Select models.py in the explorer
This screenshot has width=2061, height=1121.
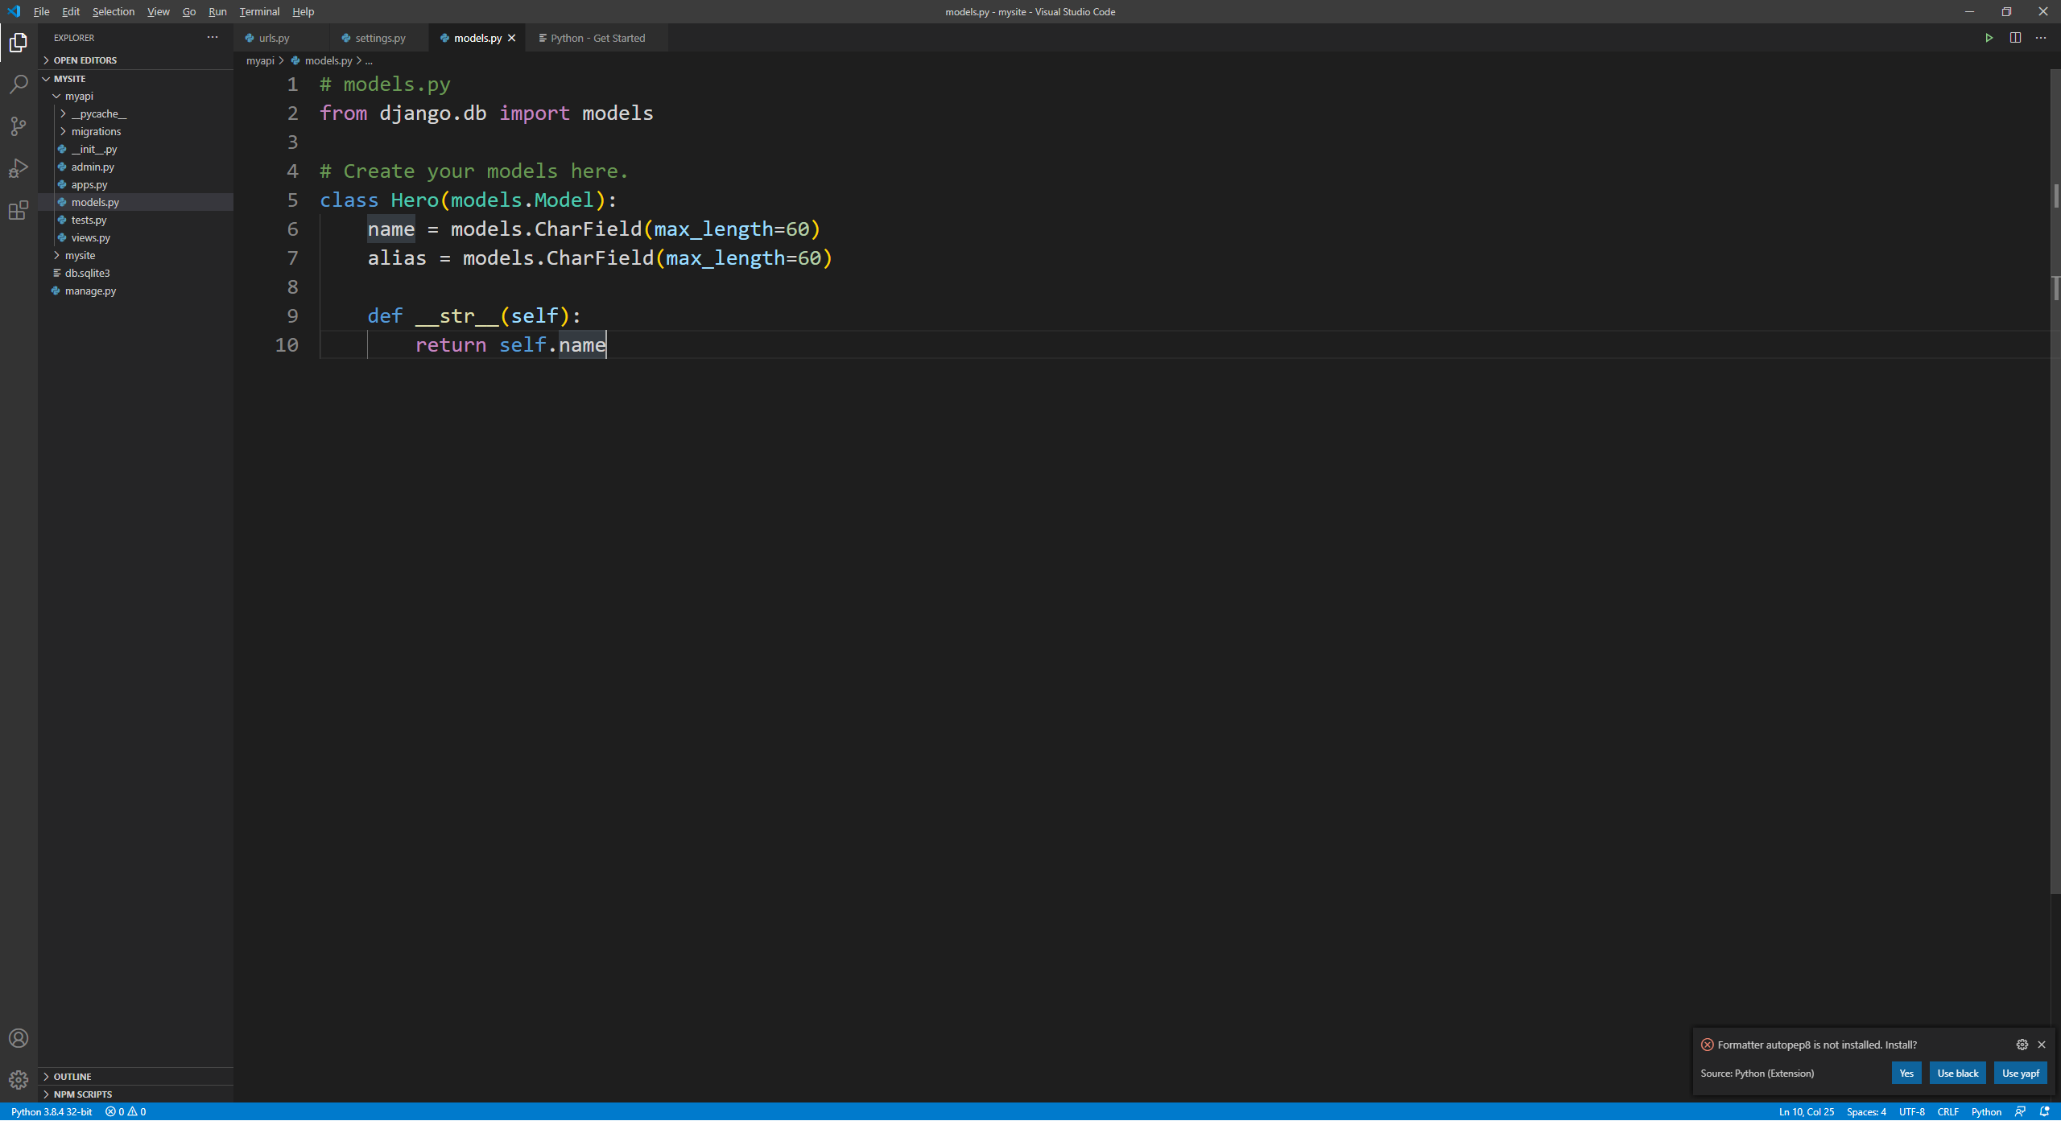click(135, 202)
